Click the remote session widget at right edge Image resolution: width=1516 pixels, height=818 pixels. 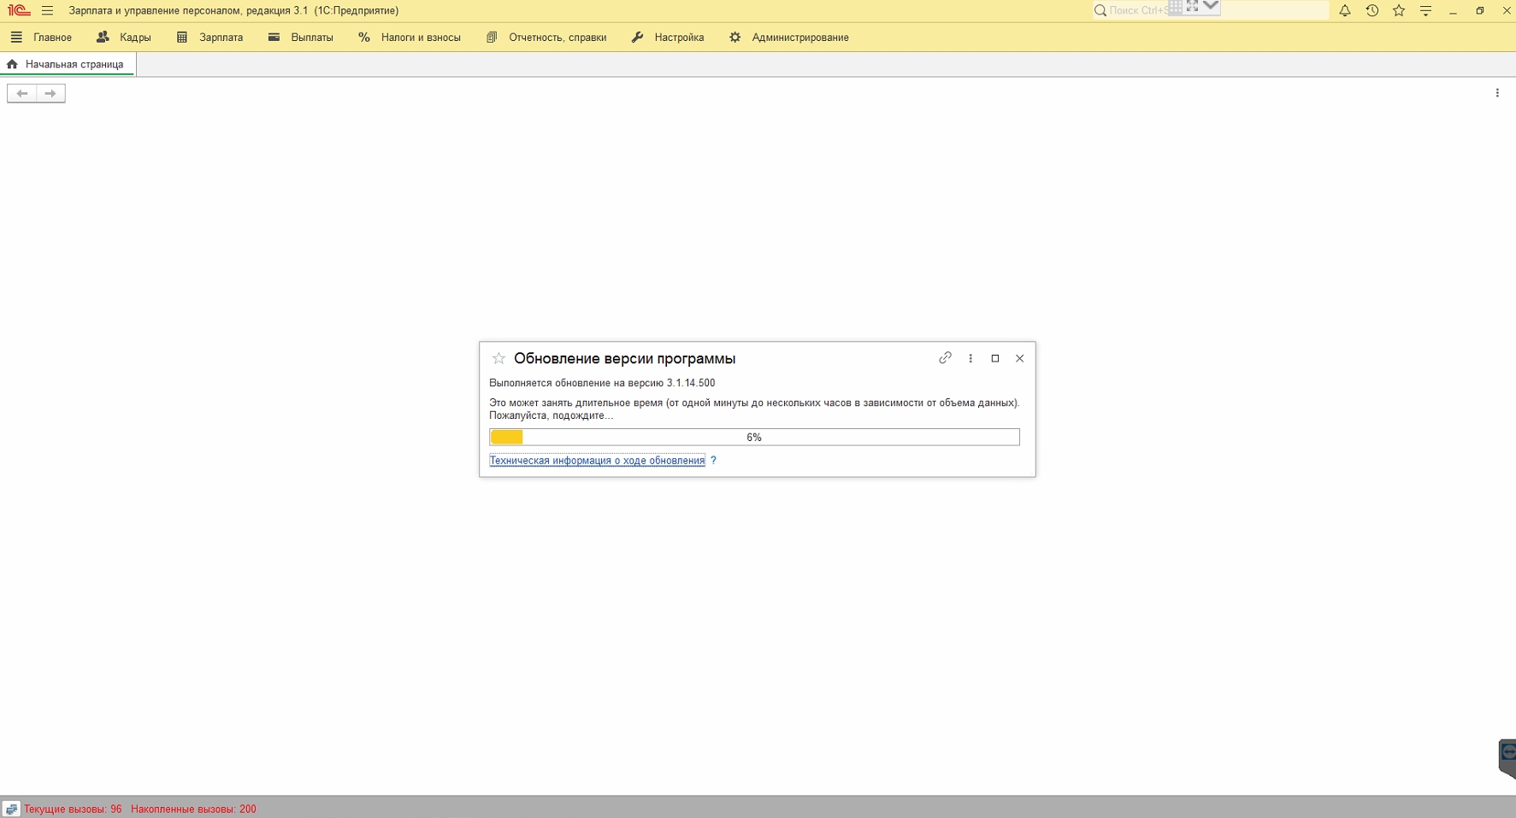click(1507, 759)
